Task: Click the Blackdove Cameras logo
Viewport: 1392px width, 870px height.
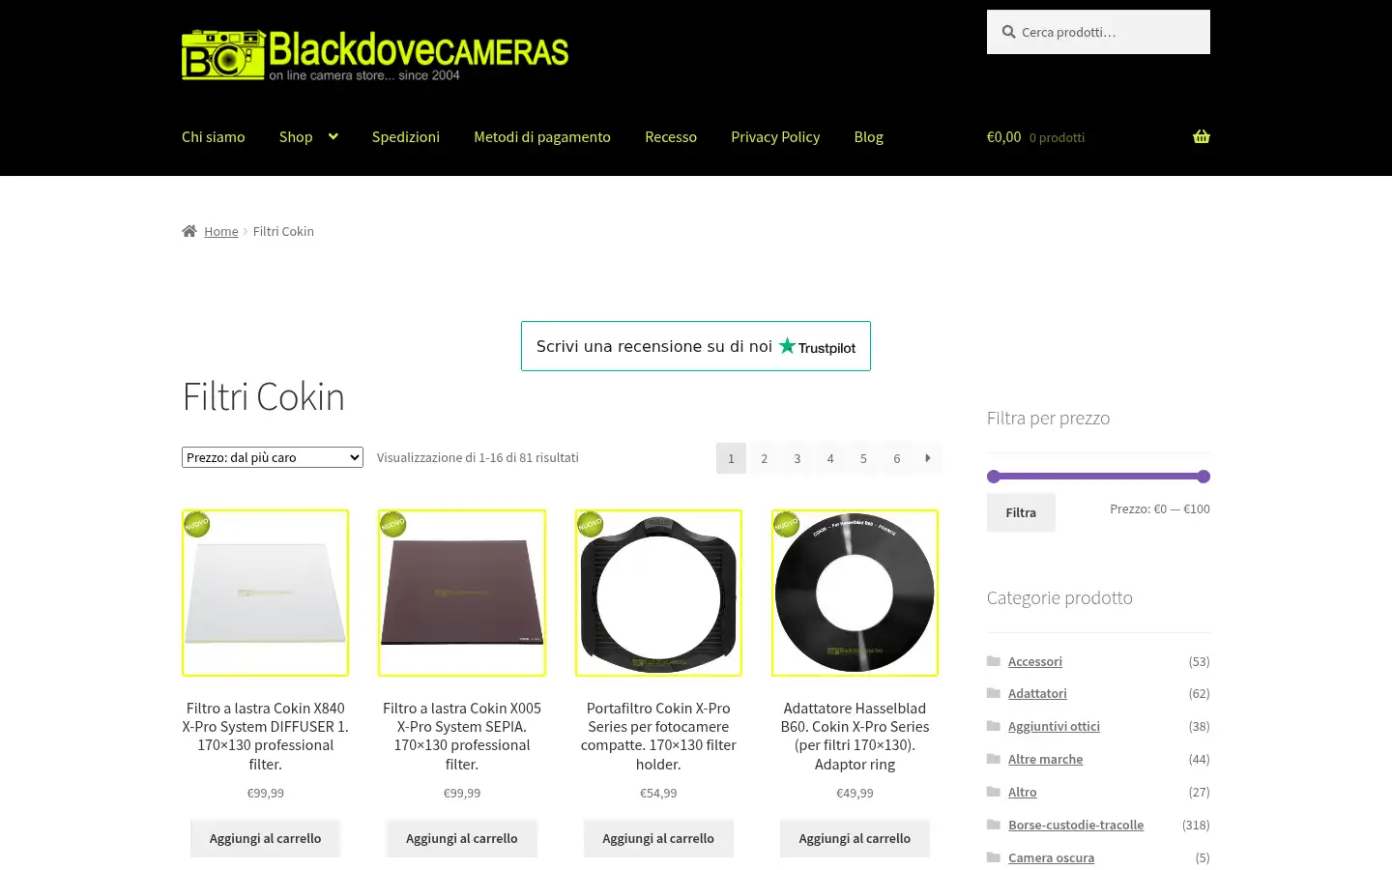Action: [375, 54]
